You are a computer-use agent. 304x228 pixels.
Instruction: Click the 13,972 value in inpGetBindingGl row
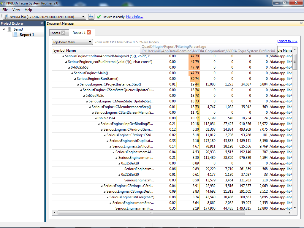263,124
